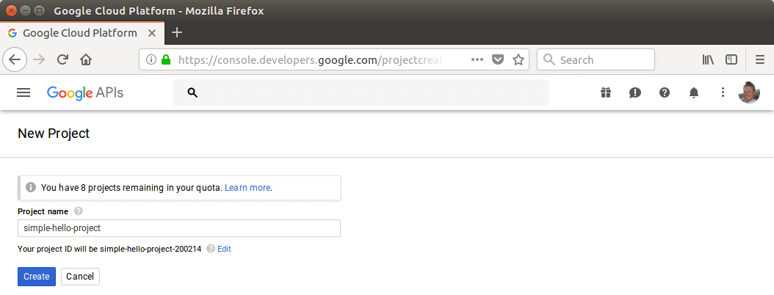The width and height of the screenshot is (774, 295).
Task: Click the gift free trial icon
Action: [x=605, y=92]
